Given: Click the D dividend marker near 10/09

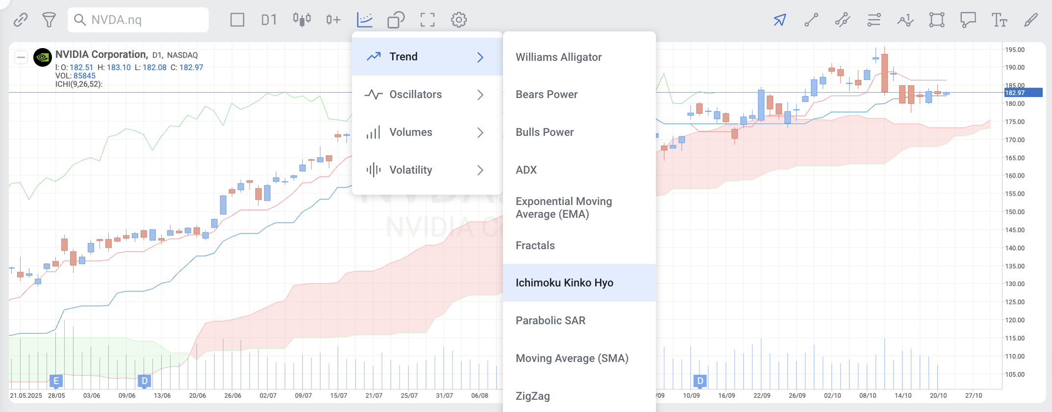Looking at the screenshot, I should [x=700, y=381].
